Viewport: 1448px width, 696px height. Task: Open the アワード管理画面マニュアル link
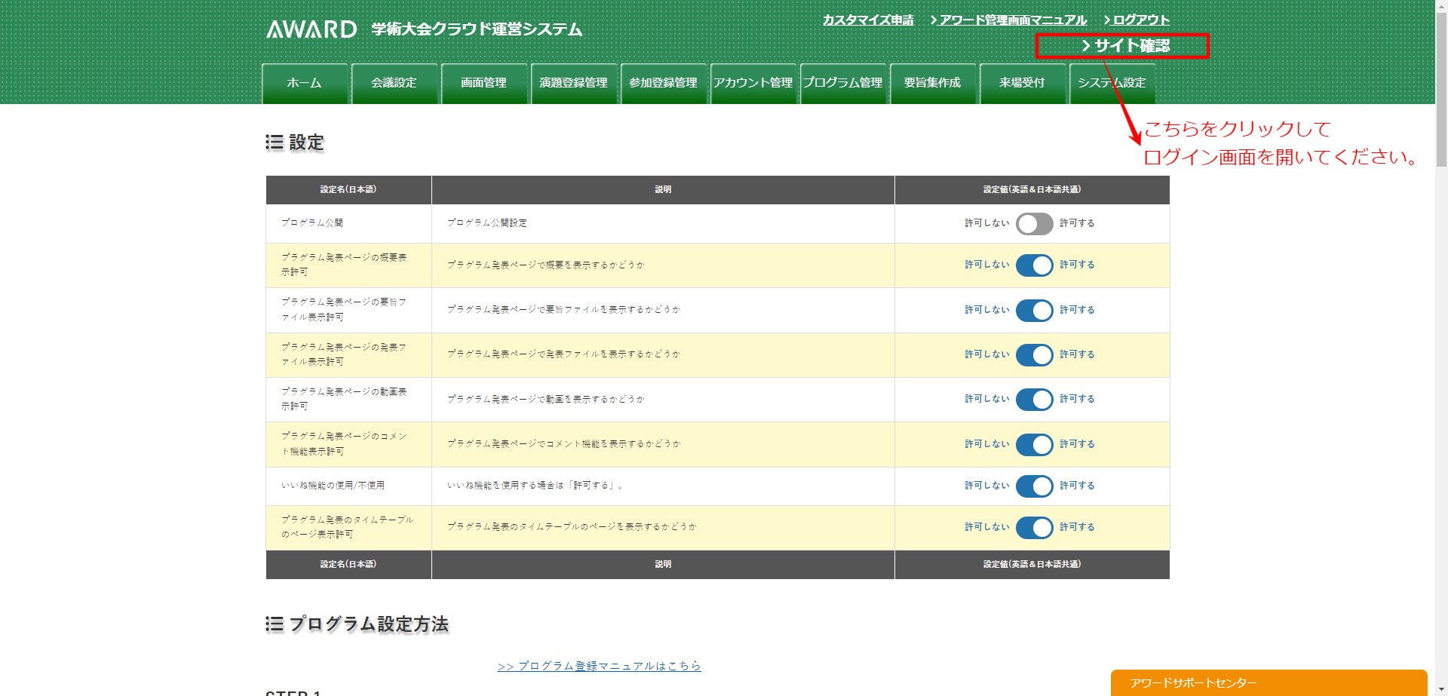pos(1012,20)
